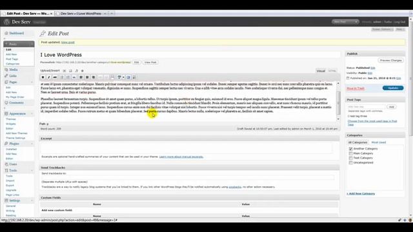Click View post link in update notice
Screen dimensions: 413x232
click(68, 42)
